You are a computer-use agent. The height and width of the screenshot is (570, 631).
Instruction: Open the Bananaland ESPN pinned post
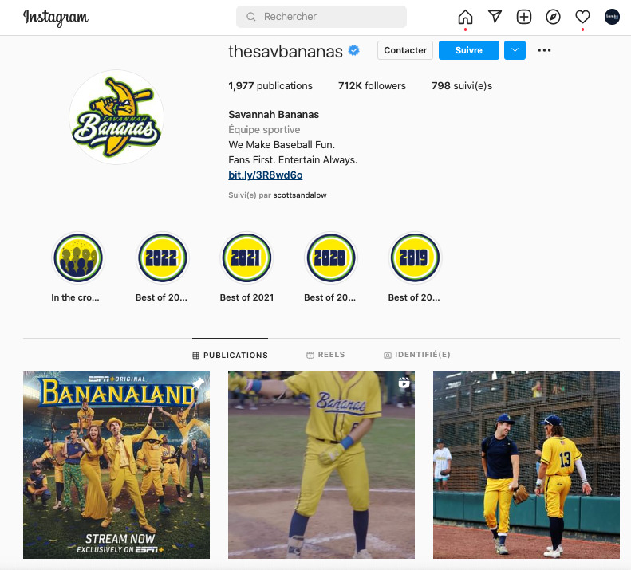pyautogui.click(x=116, y=465)
